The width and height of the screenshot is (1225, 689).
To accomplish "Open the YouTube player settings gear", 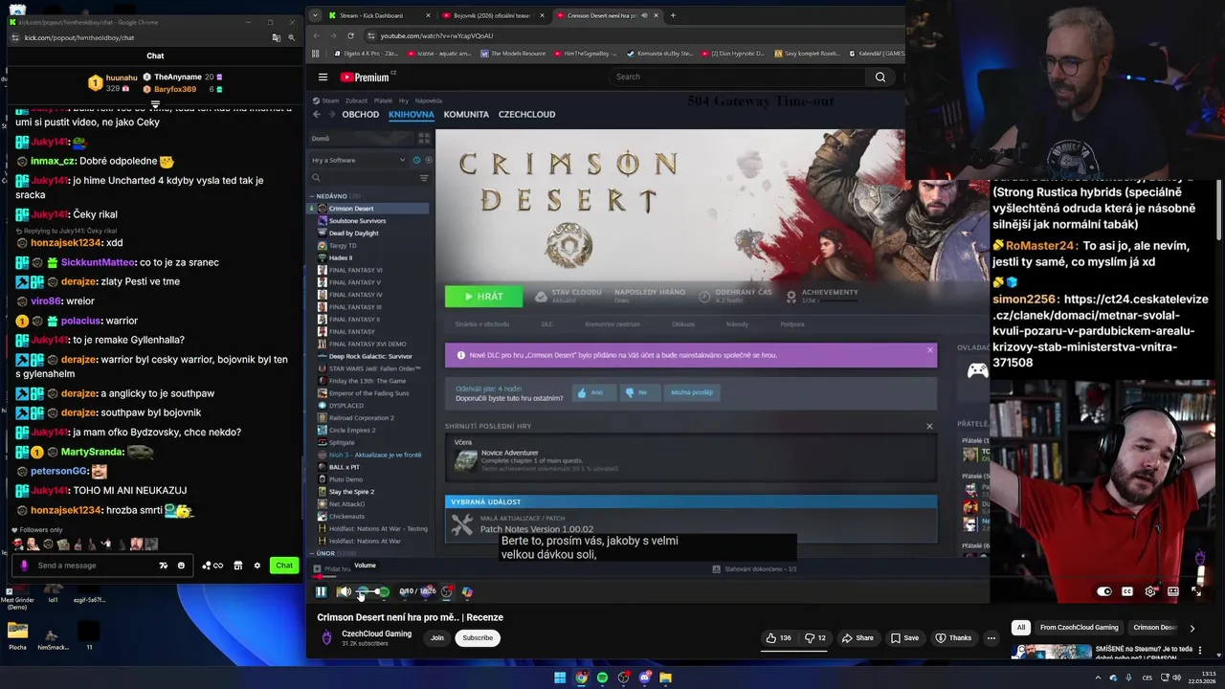I will pos(1150,591).
